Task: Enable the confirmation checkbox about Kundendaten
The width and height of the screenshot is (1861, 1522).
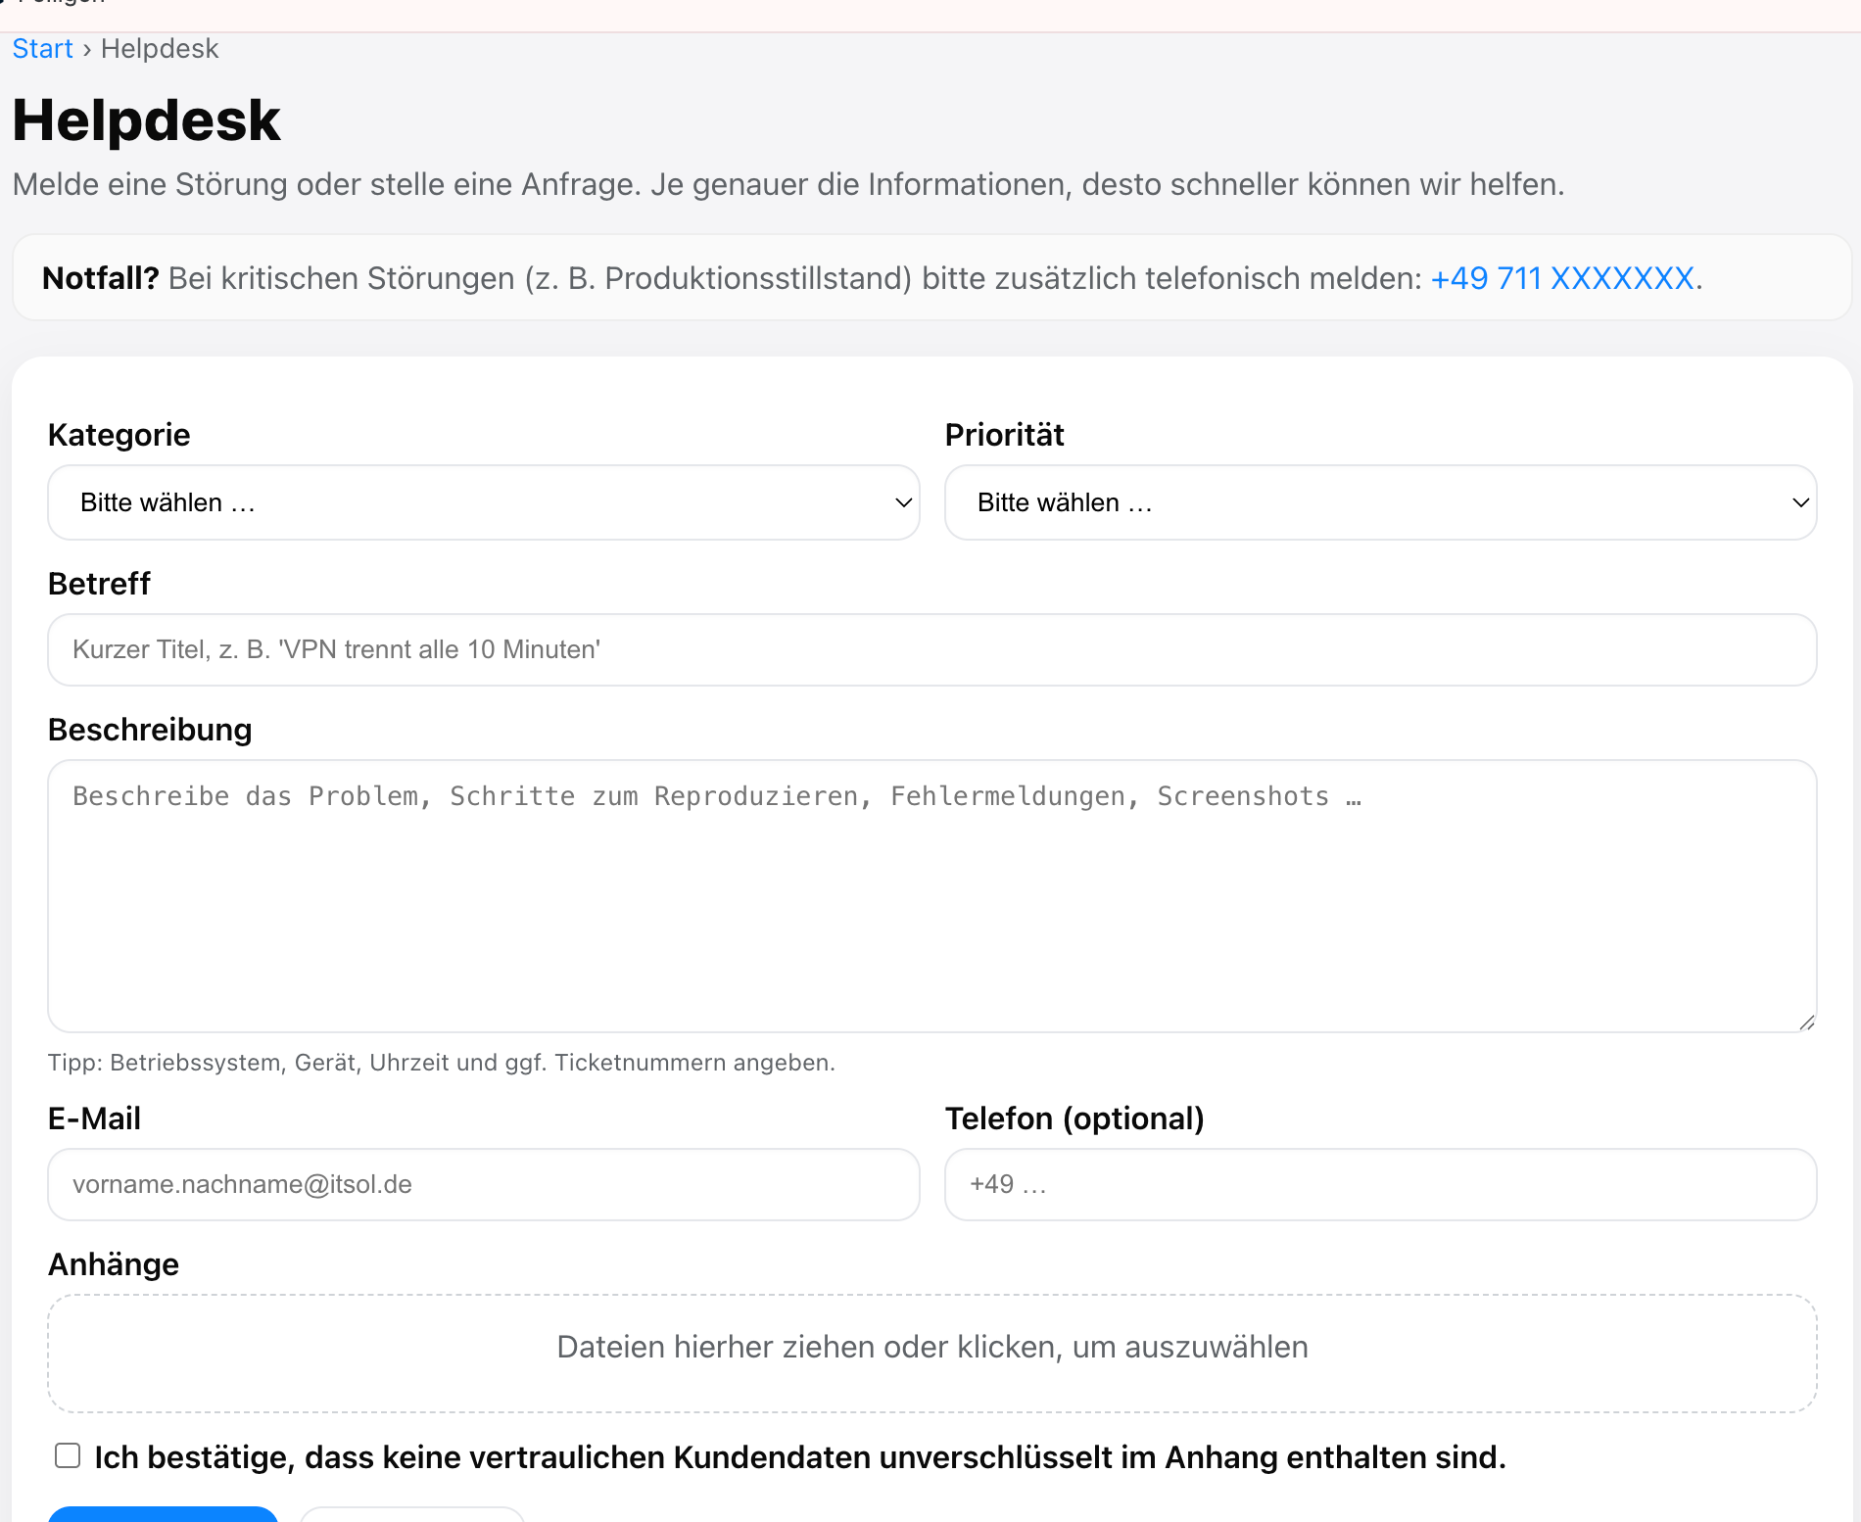Action: 67,1456
